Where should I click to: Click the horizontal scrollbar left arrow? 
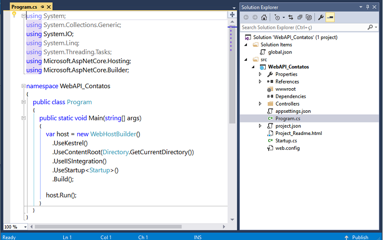coord(31,227)
